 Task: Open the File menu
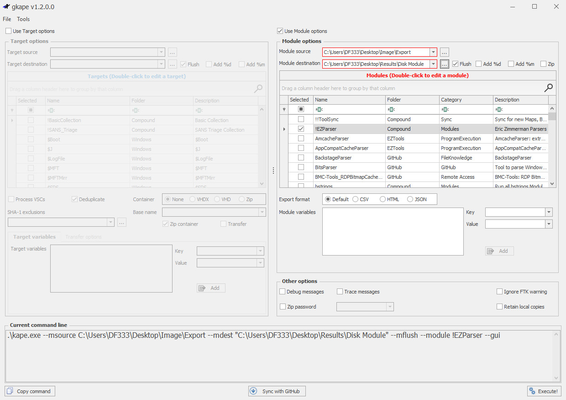point(7,19)
